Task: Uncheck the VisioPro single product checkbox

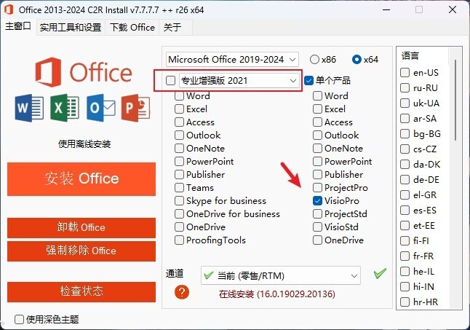Action: coord(317,201)
